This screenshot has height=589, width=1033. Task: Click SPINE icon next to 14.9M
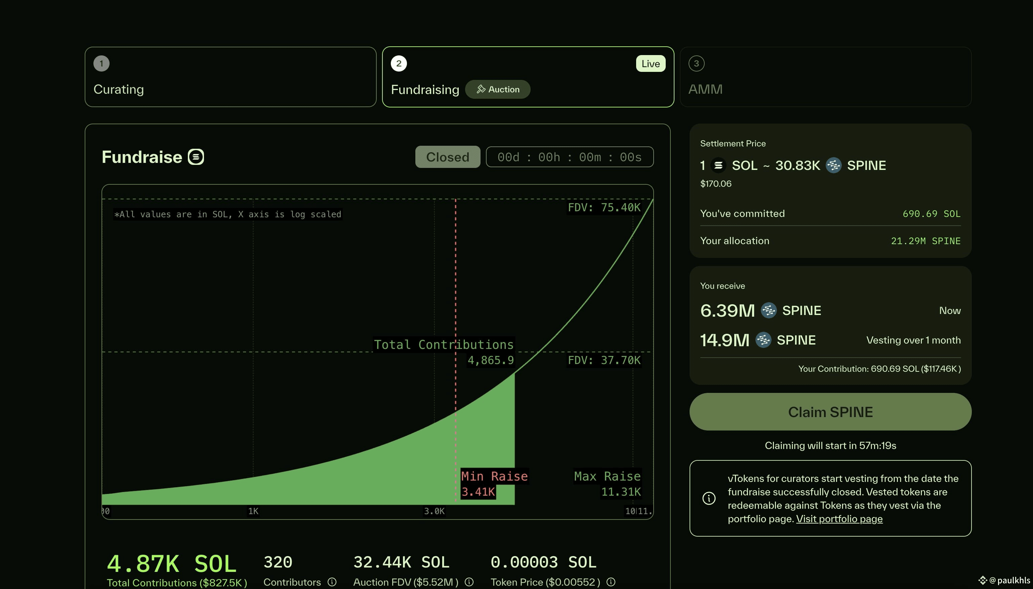[763, 340]
